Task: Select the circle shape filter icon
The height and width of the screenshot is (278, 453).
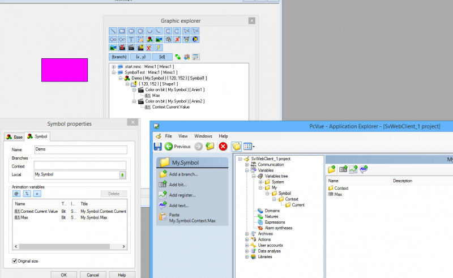Action: point(140,31)
